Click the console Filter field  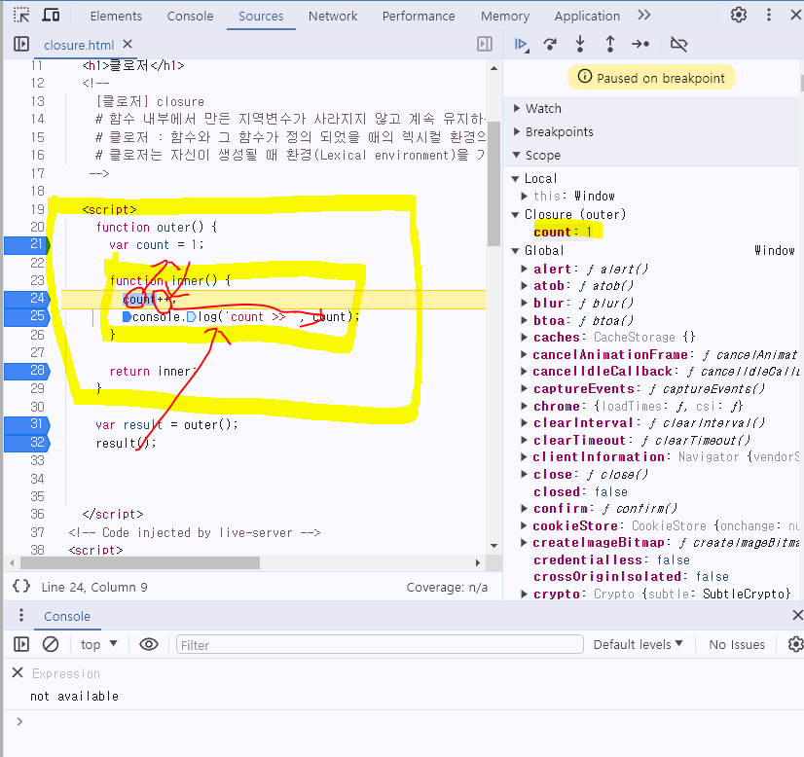[x=380, y=644]
